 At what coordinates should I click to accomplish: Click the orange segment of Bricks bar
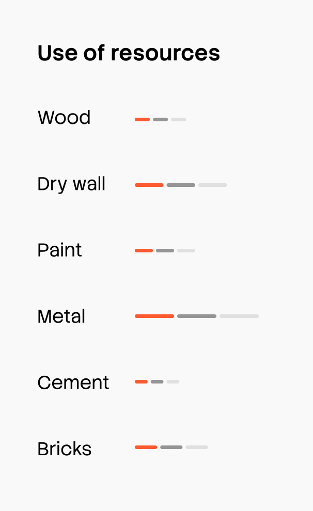[146, 447]
